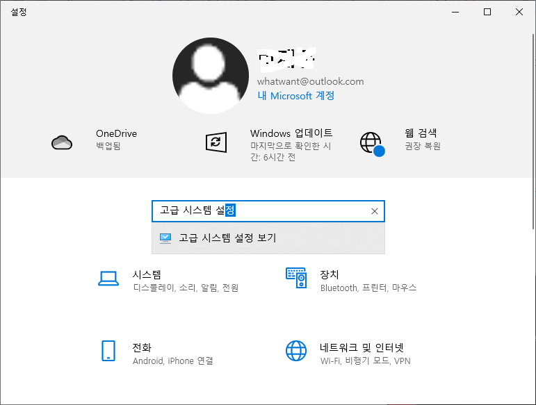Open the 내 Microsoft 계정 link
Viewport: 536px width, 405px height.
[x=295, y=96]
